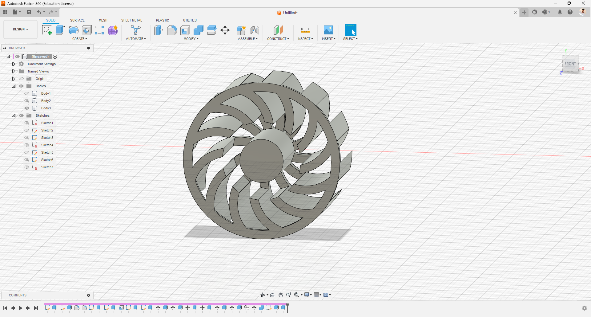Open the DESIGN workspace dropdown
591x317 pixels.
pos(20,29)
